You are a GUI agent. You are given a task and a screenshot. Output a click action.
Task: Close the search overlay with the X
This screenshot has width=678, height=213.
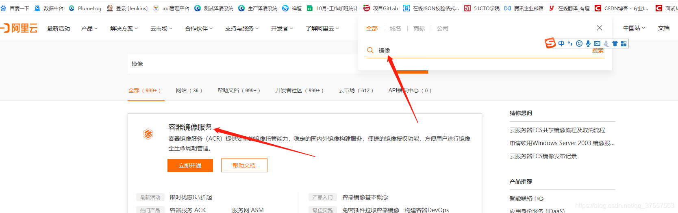point(600,28)
